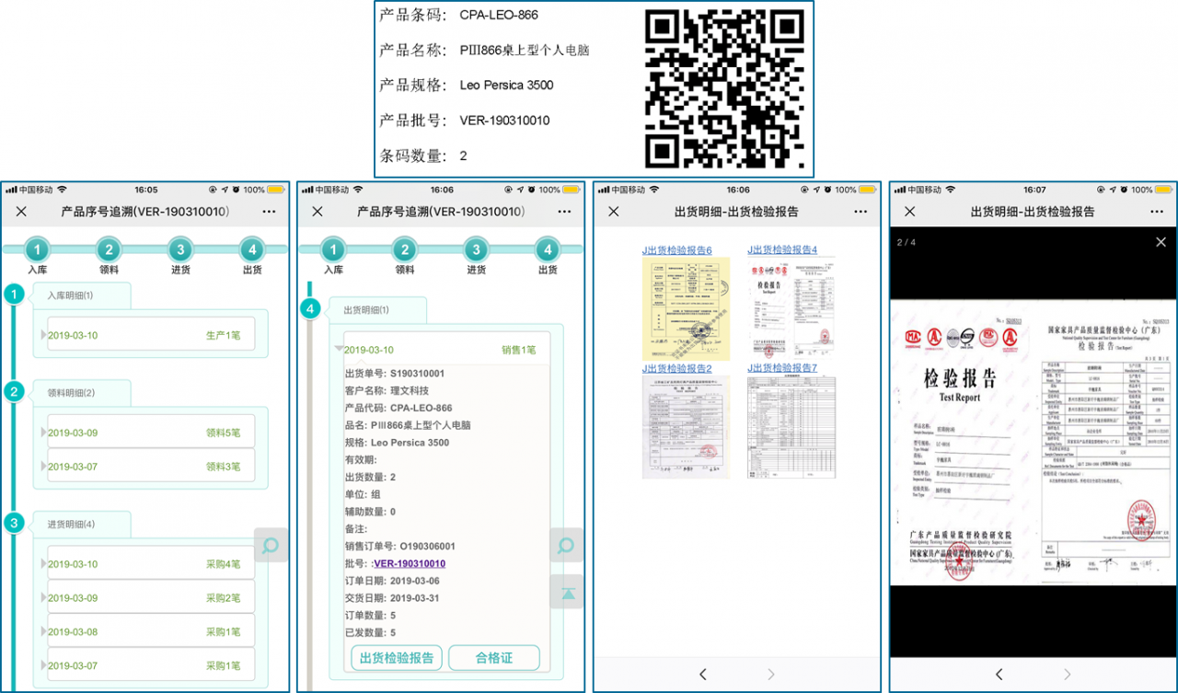Click the 销售订单号: O190306001 text
1178x693 pixels.
(x=399, y=546)
